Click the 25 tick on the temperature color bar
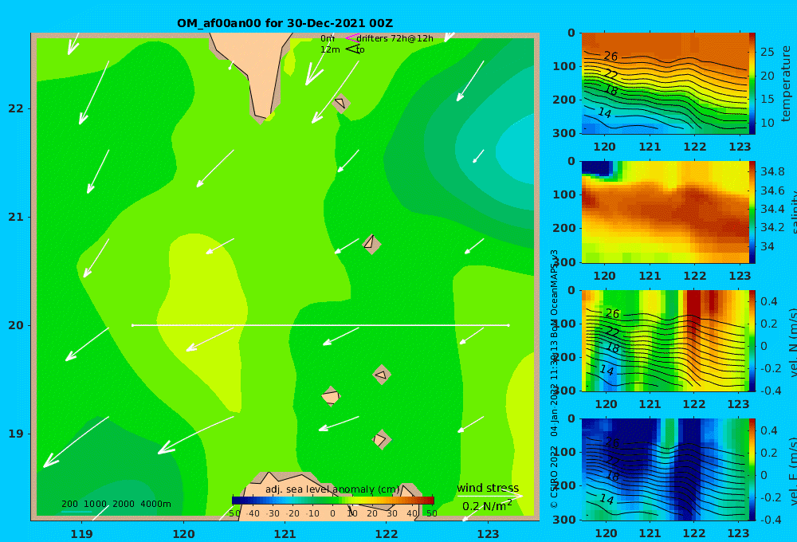The height and width of the screenshot is (542, 797). click(768, 52)
